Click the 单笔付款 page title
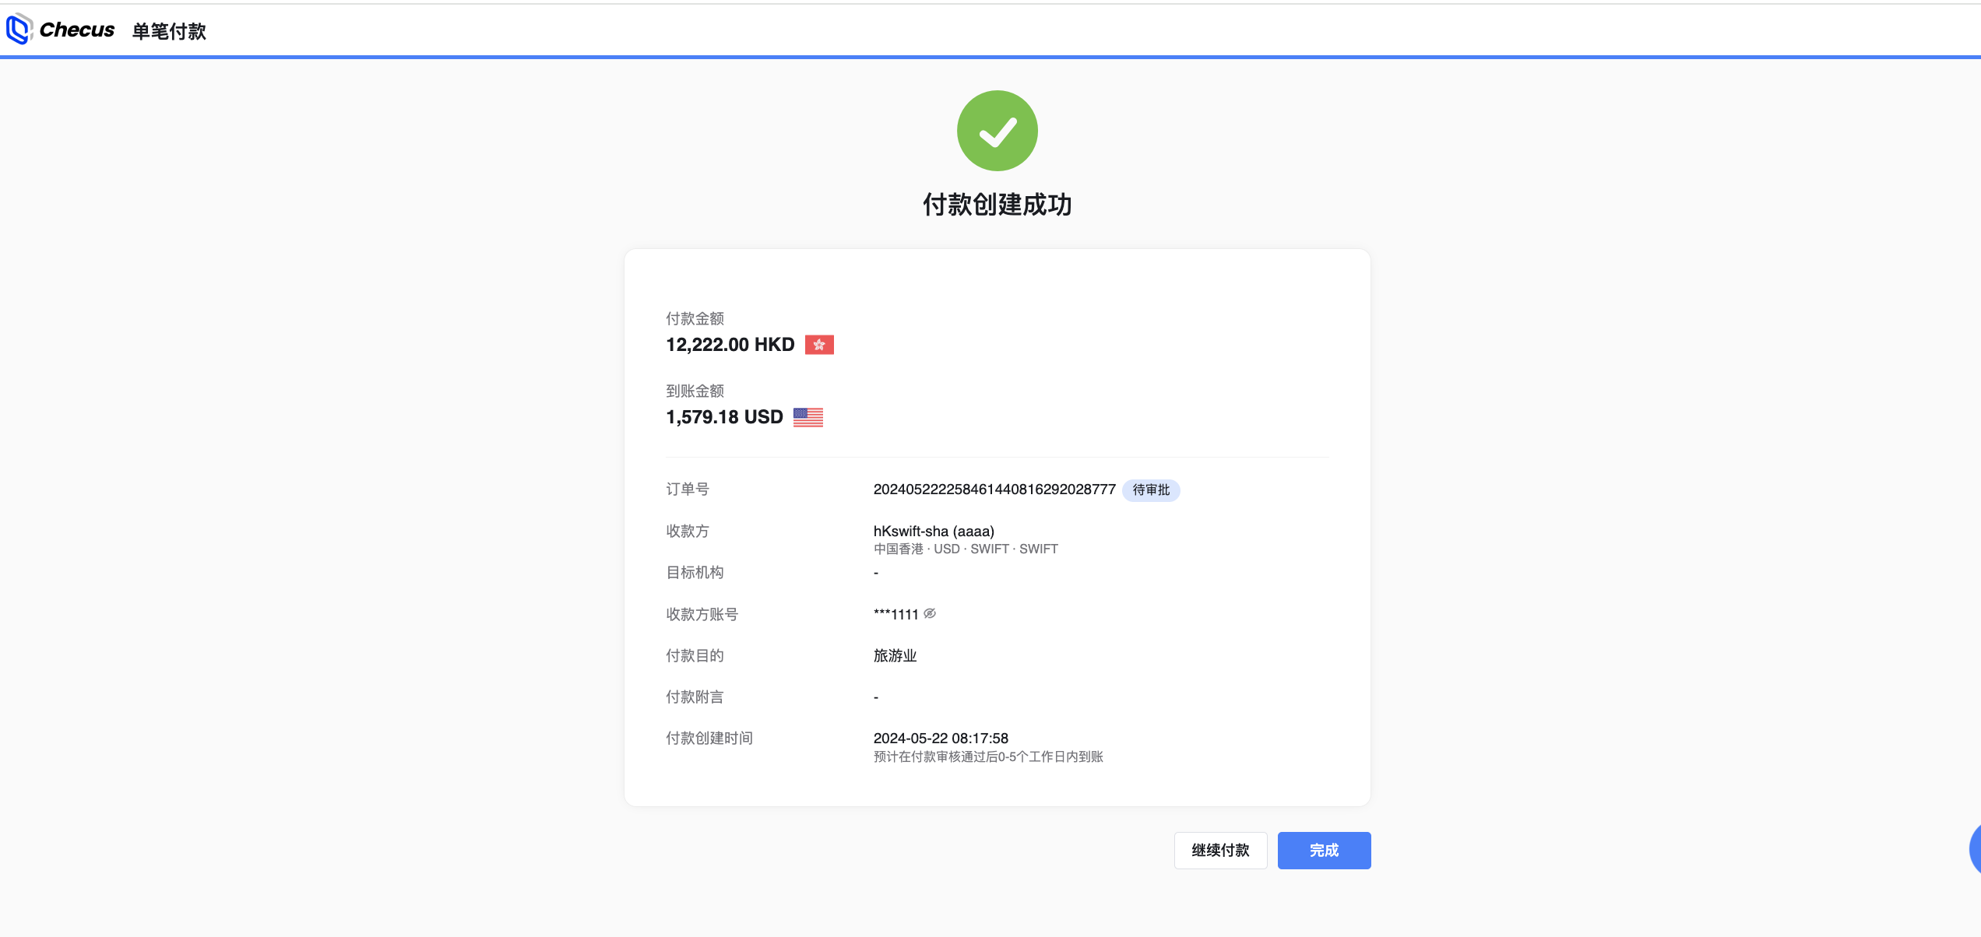Viewport: 1981px width, 937px height. pos(169,31)
